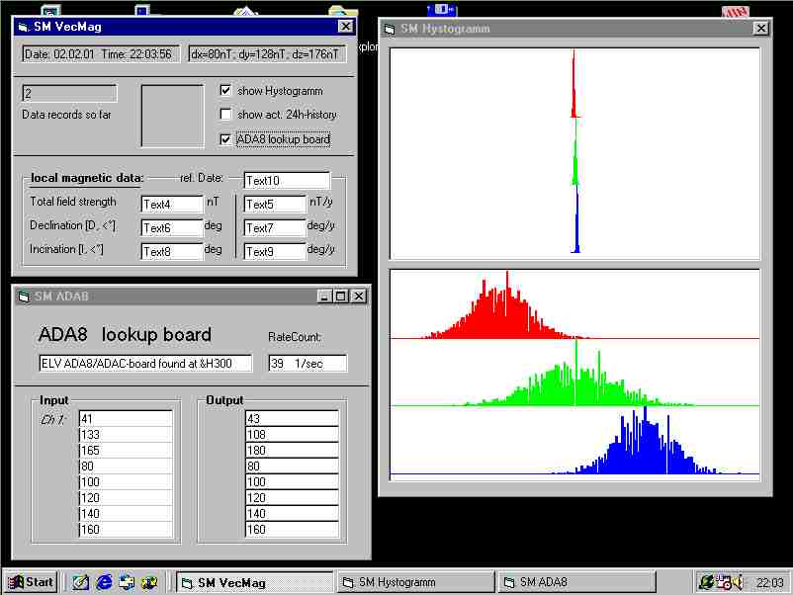
Task: Click the Show Desktop quick launch icon
Action: pyautogui.click(x=81, y=582)
